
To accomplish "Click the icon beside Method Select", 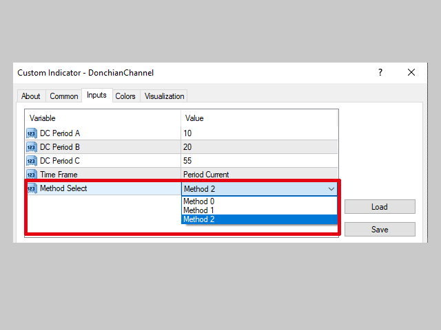I will 32,188.
